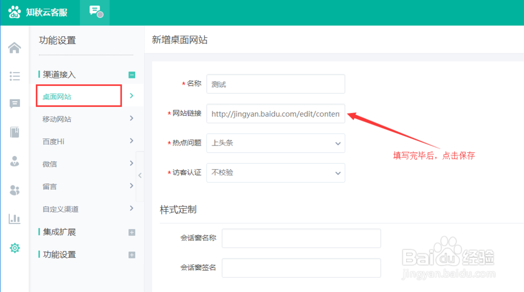Click the 新增桌面网站 page title
This screenshot has width=524, height=292.
tap(180, 40)
